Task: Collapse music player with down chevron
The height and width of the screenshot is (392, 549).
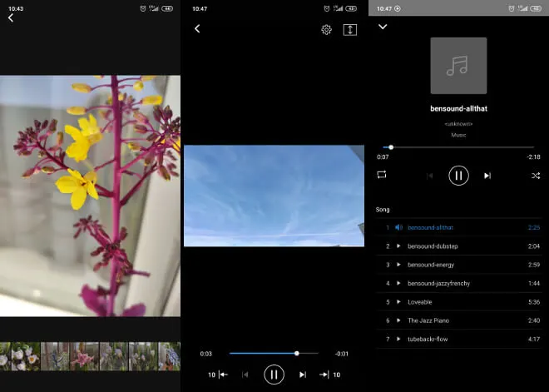Action: coord(383,27)
